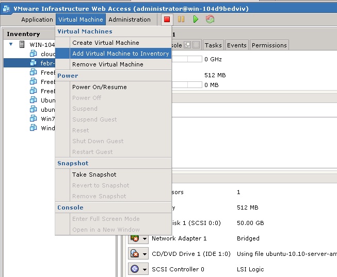Click the CD/DVD Drive 1 device icon
337x277 pixels.
(x=135, y=254)
